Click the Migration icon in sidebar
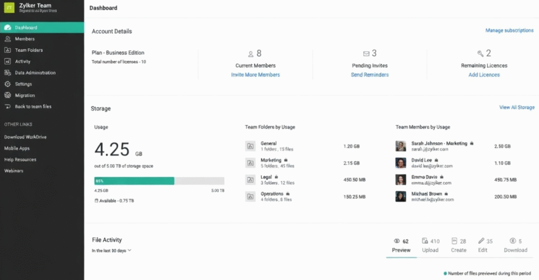This screenshot has width=539, height=280. pos(7,95)
